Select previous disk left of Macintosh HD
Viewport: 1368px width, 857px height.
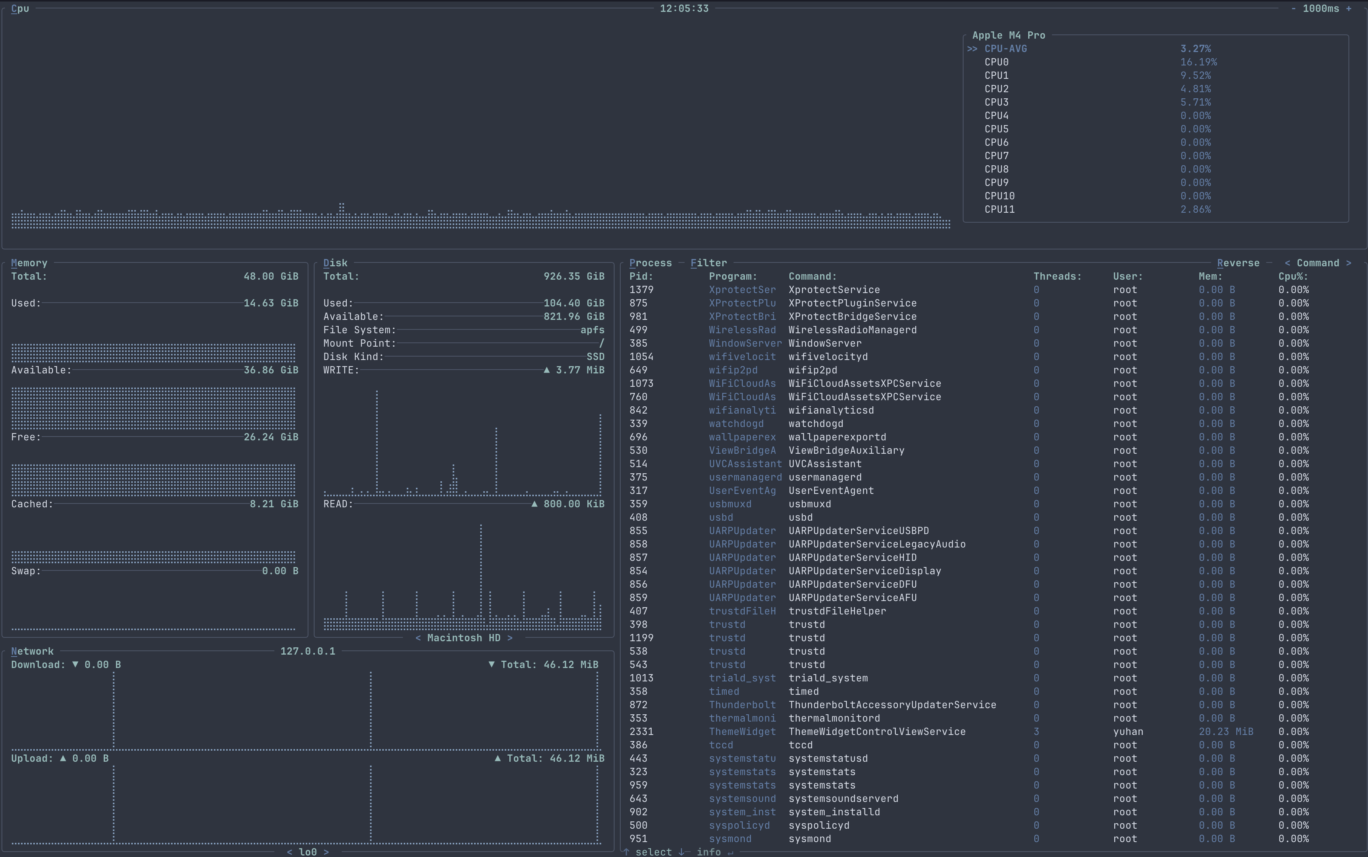click(x=418, y=638)
